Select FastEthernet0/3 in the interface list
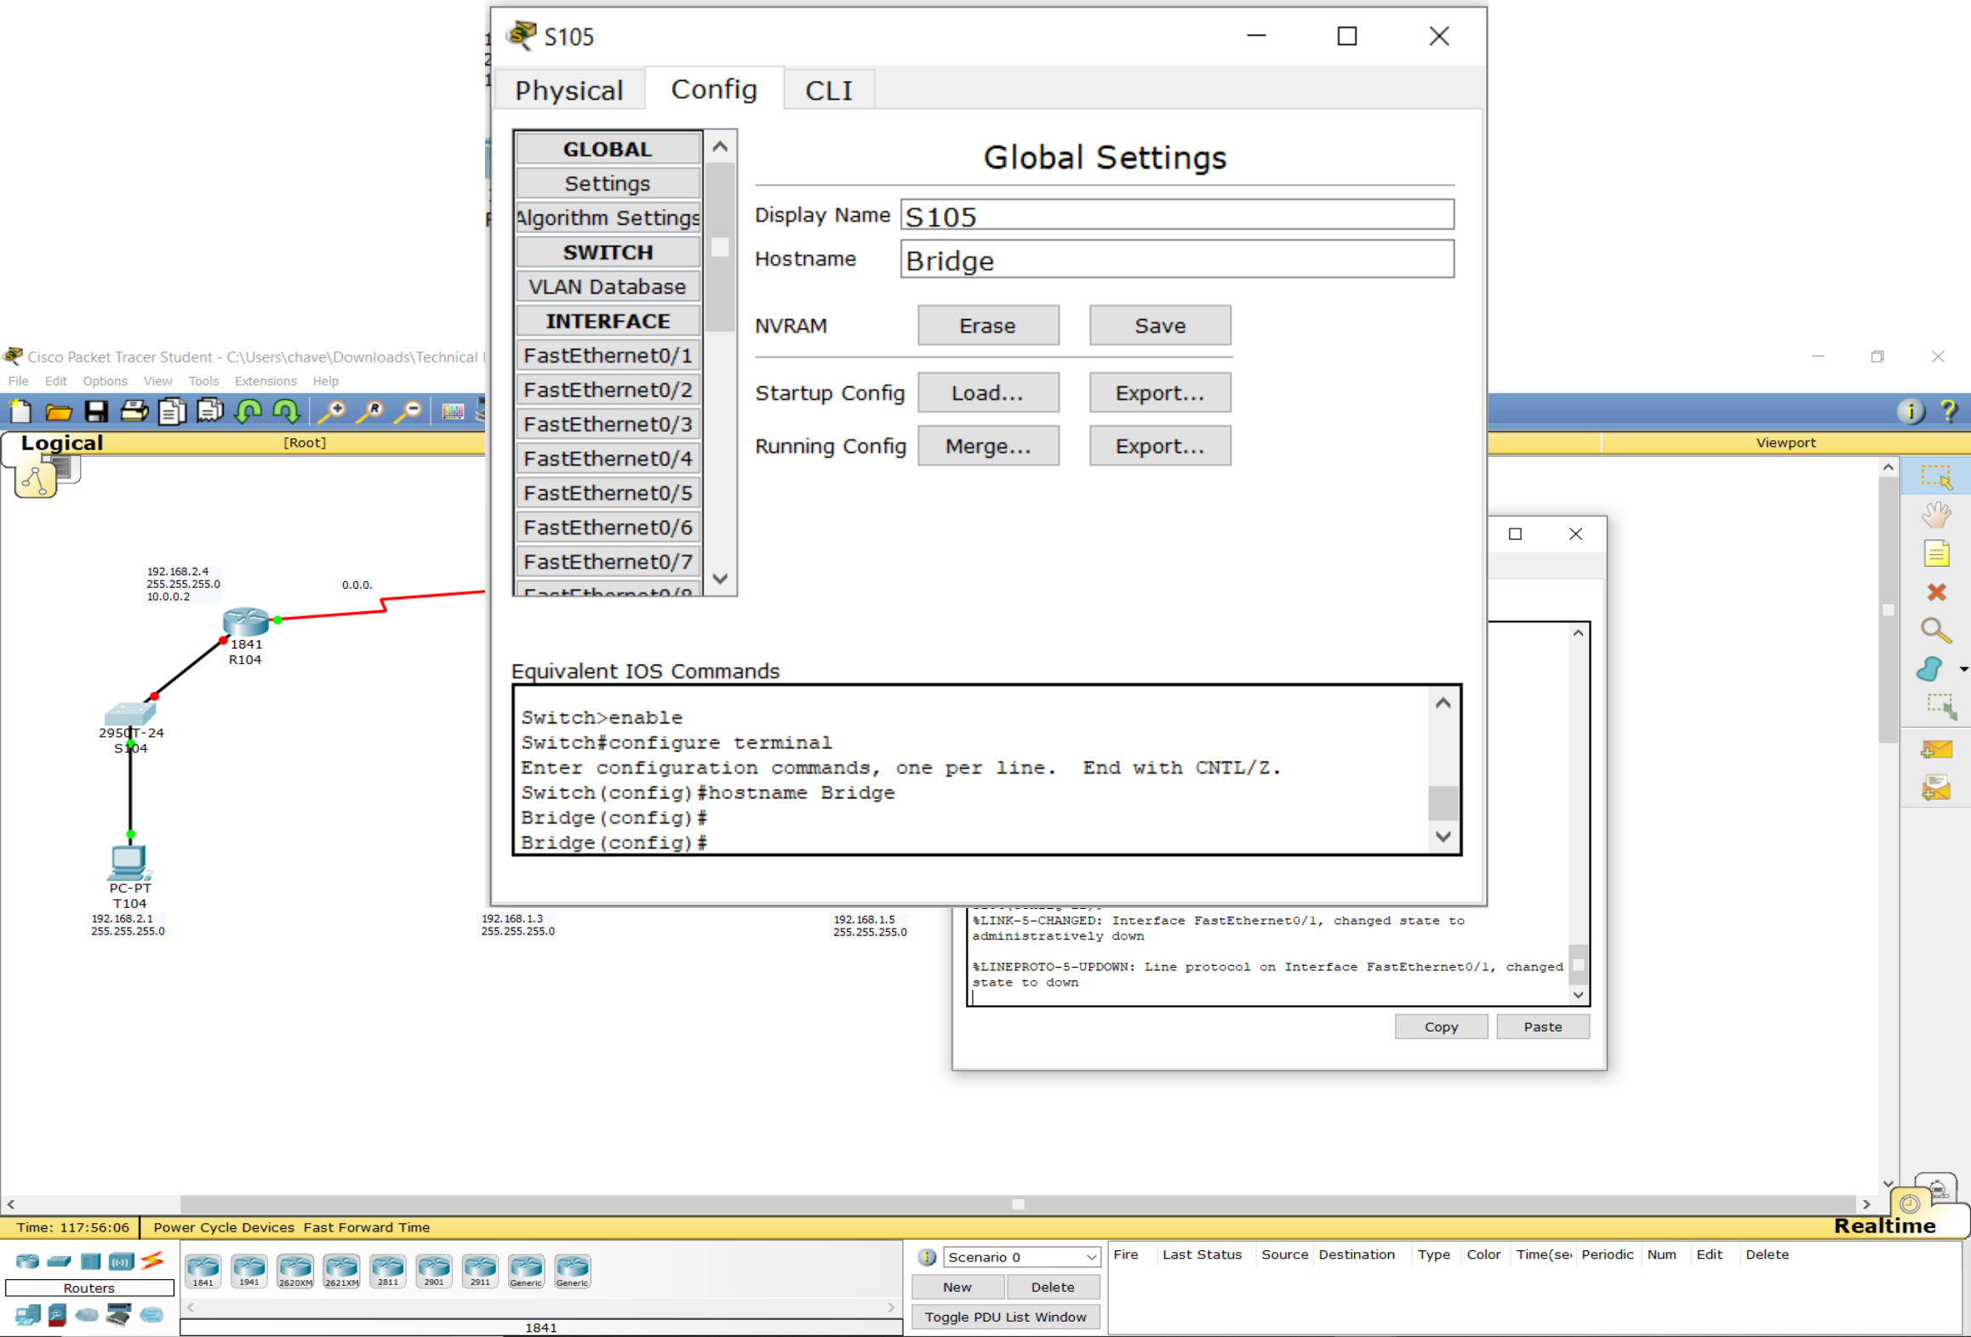The width and height of the screenshot is (1971, 1337). click(608, 424)
